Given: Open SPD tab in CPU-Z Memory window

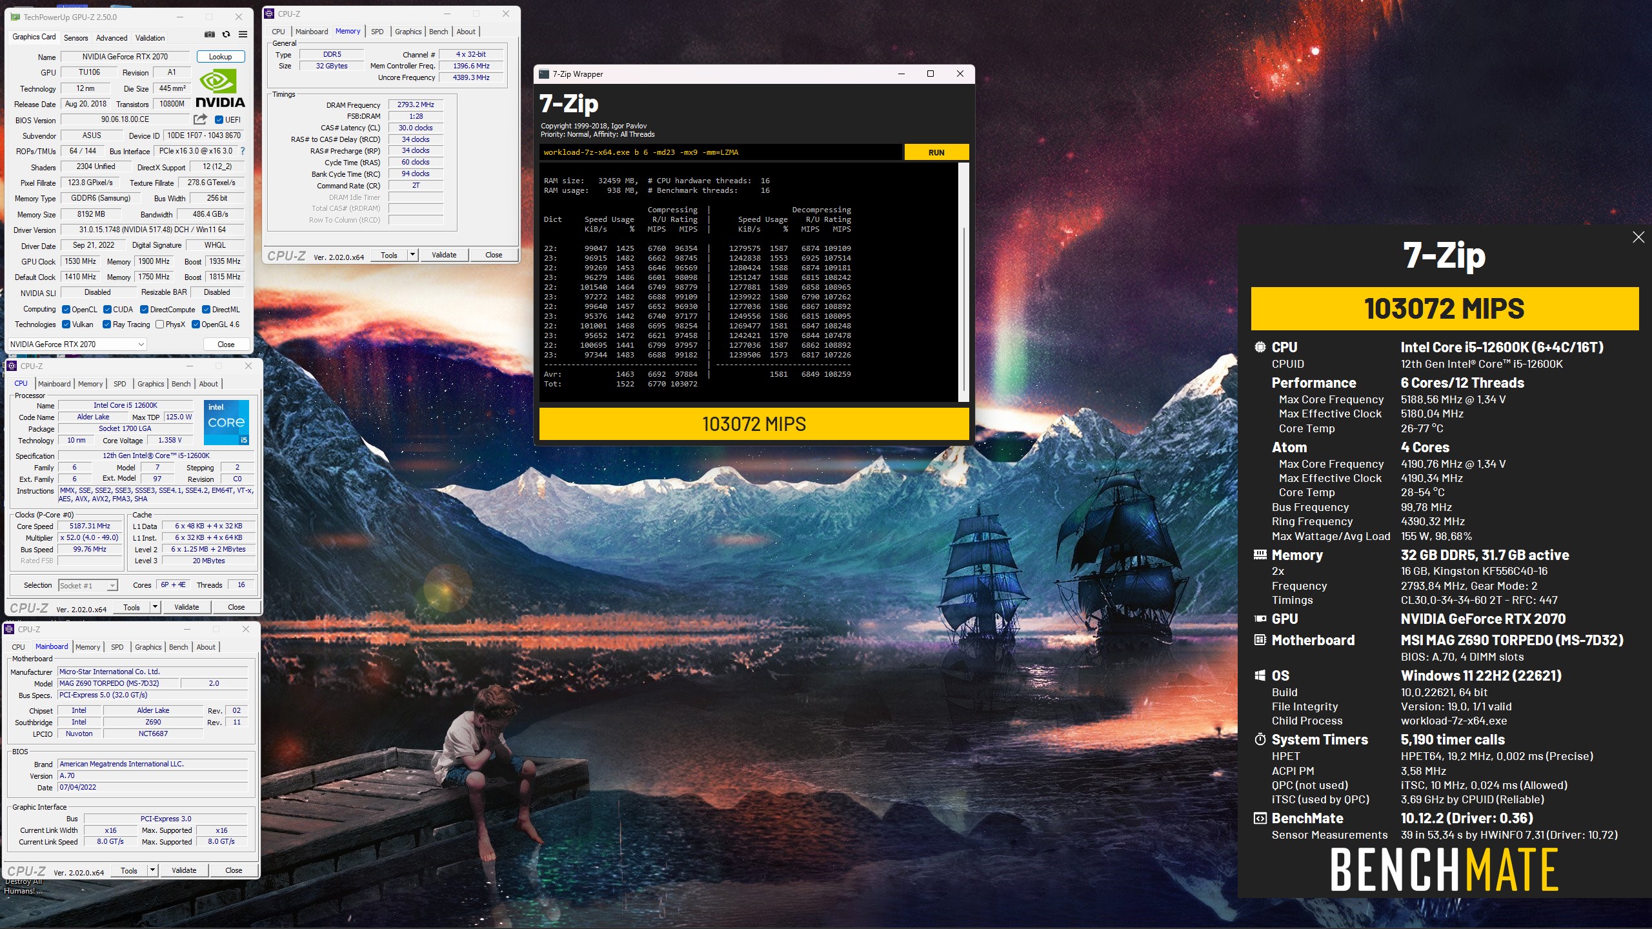Looking at the screenshot, I should click(x=378, y=32).
